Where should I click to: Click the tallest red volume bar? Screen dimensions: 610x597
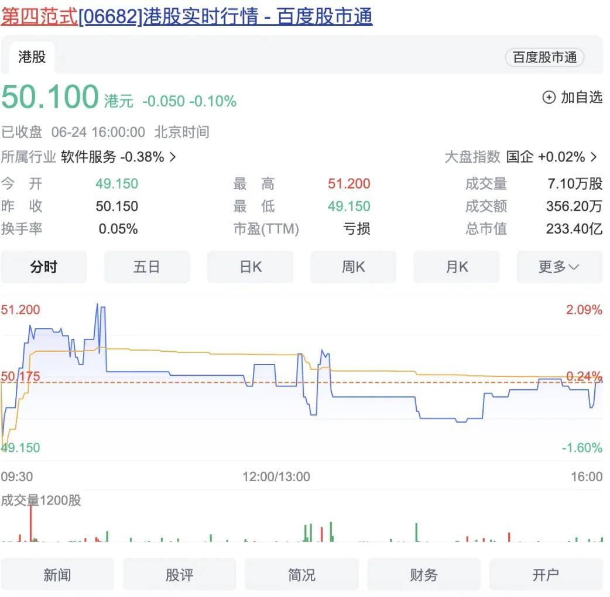31,523
